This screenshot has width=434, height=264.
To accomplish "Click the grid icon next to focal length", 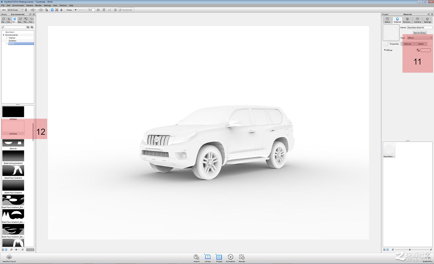I will (98, 10).
